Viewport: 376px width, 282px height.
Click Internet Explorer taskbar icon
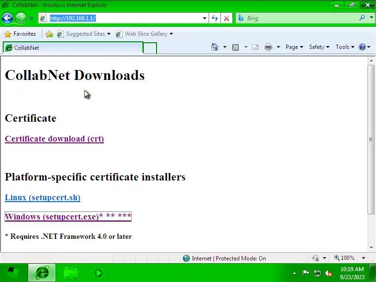click(x=42, y=273)
